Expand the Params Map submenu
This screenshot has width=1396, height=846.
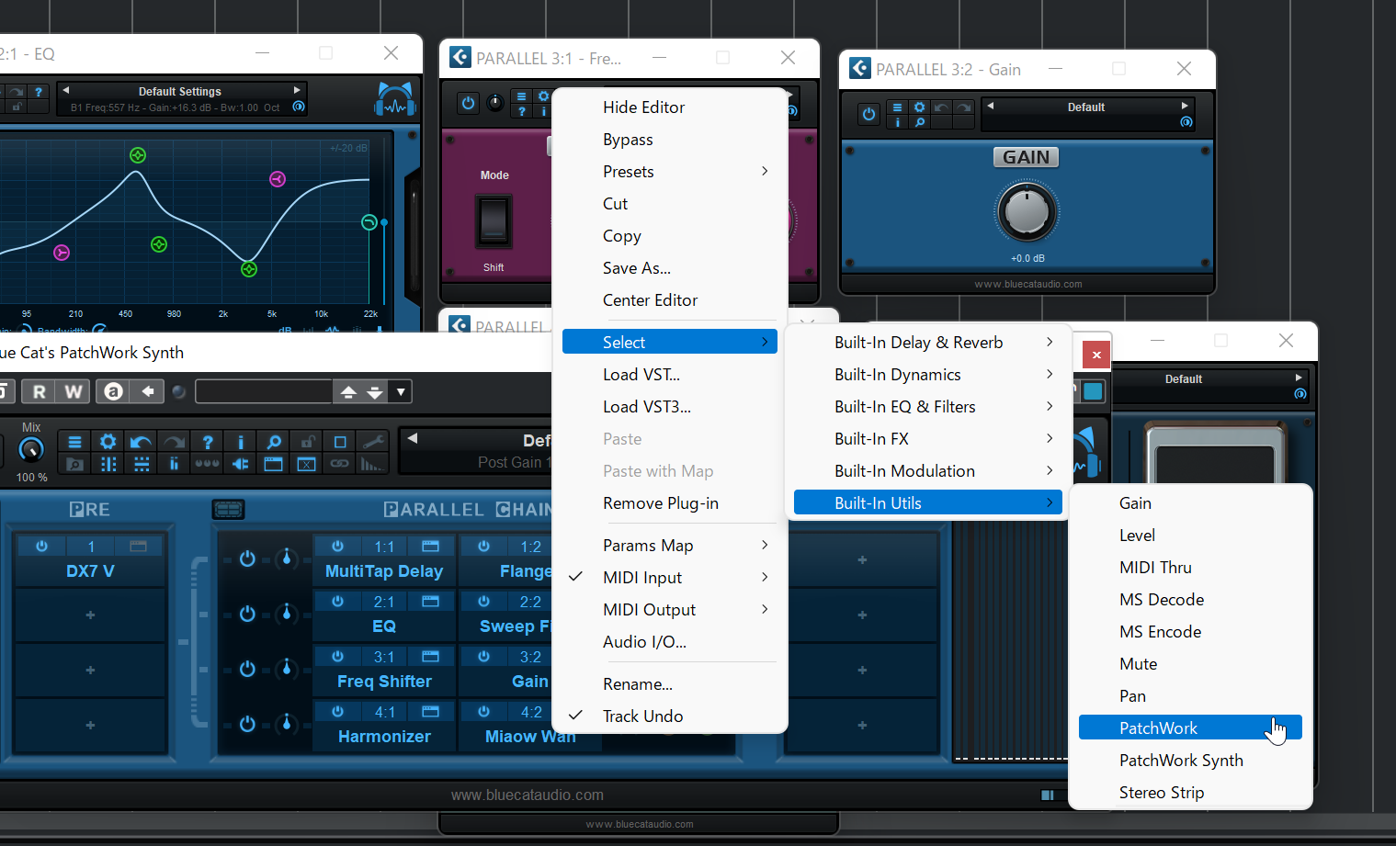coord(670,546)
